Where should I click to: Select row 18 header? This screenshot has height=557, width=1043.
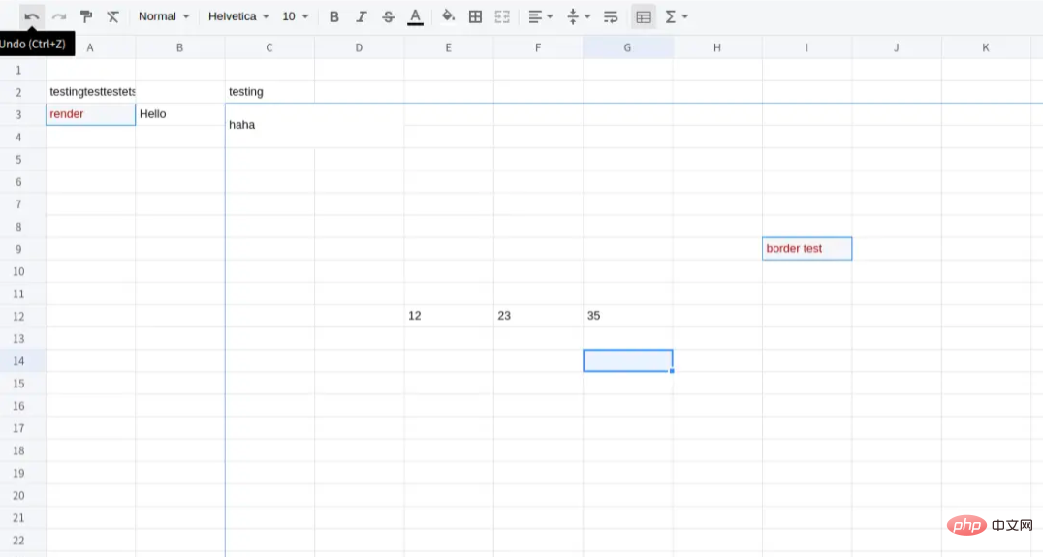pyautogui.click(x=18, y=450)
